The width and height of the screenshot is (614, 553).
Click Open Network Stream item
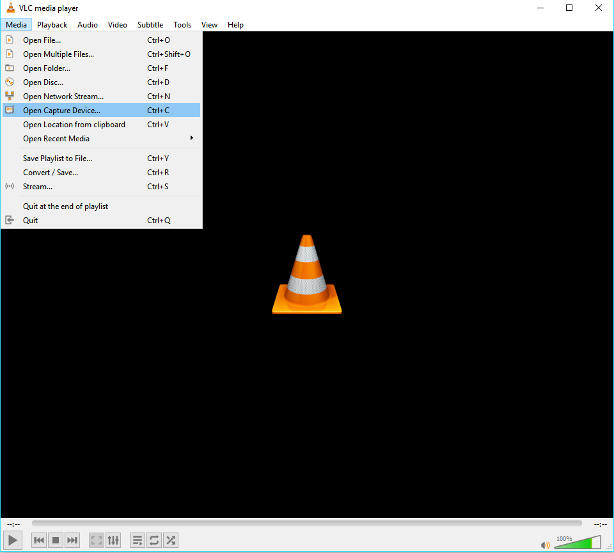[x=63, y=97]
